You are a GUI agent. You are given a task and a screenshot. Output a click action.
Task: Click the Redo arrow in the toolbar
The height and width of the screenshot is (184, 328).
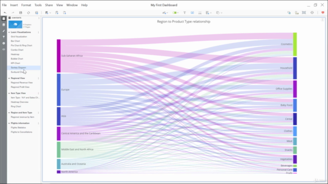13,13
